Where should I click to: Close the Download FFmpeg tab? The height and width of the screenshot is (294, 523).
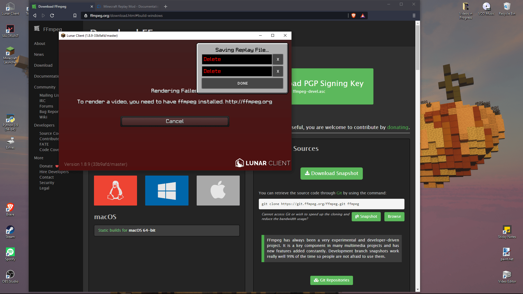pyautogui.click(x=92, y=7)
